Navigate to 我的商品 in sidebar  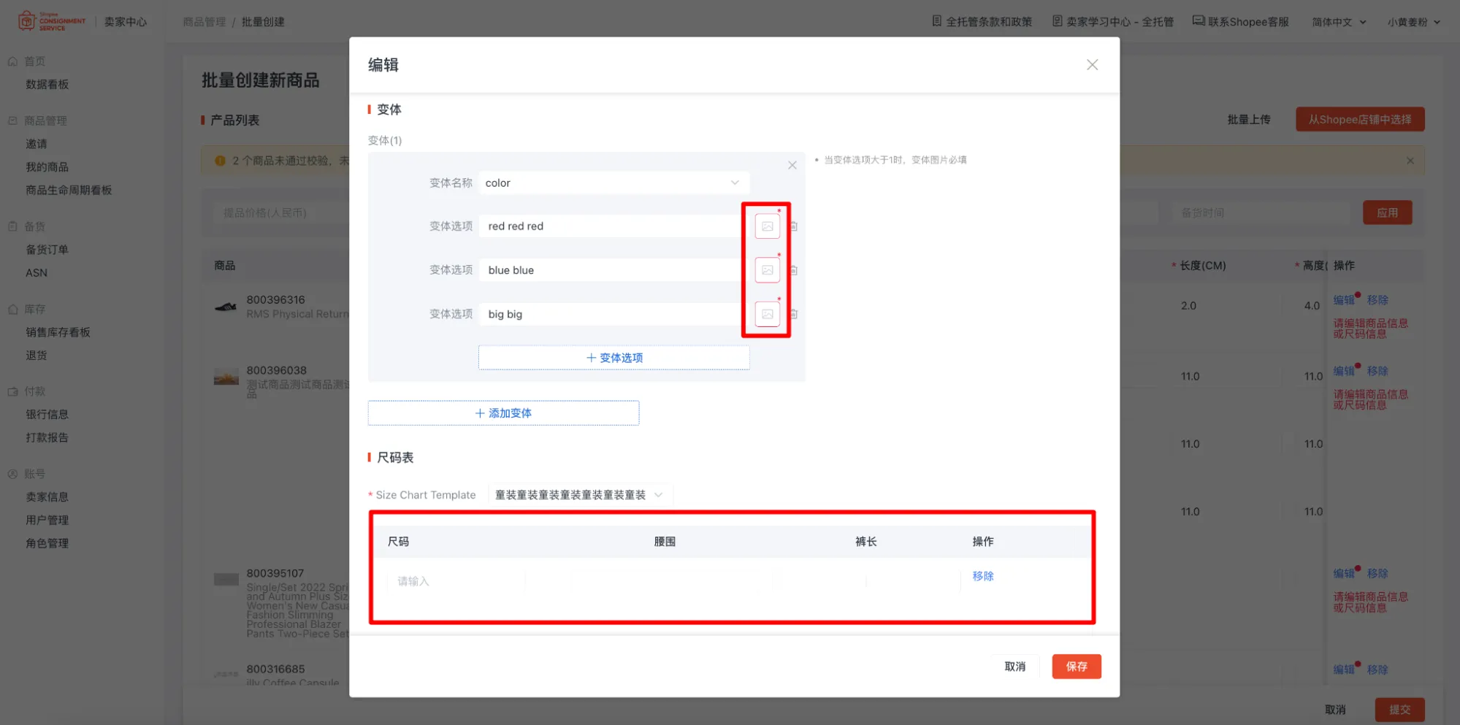(x=44, y=166)
